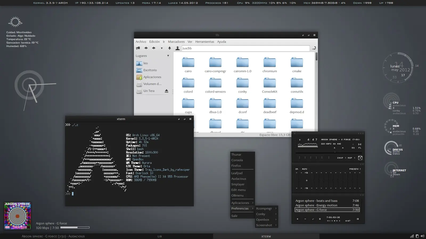The width and height of the screenshot is (426, 239).
Task: Click the home folder person icon
Action: tap(178, 48)
